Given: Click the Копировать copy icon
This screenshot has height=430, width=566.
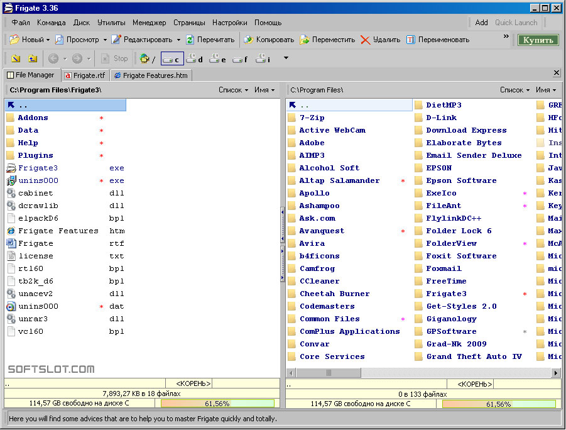Looking at the screenshot, I should [248, 40].
